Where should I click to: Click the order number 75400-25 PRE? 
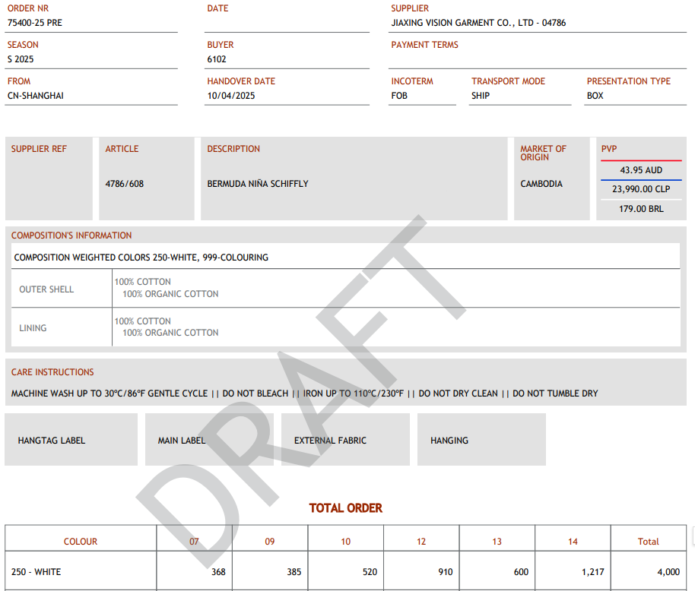pos(35,23)
